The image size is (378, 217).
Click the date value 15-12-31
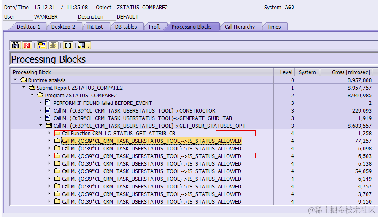coord(45,8)
